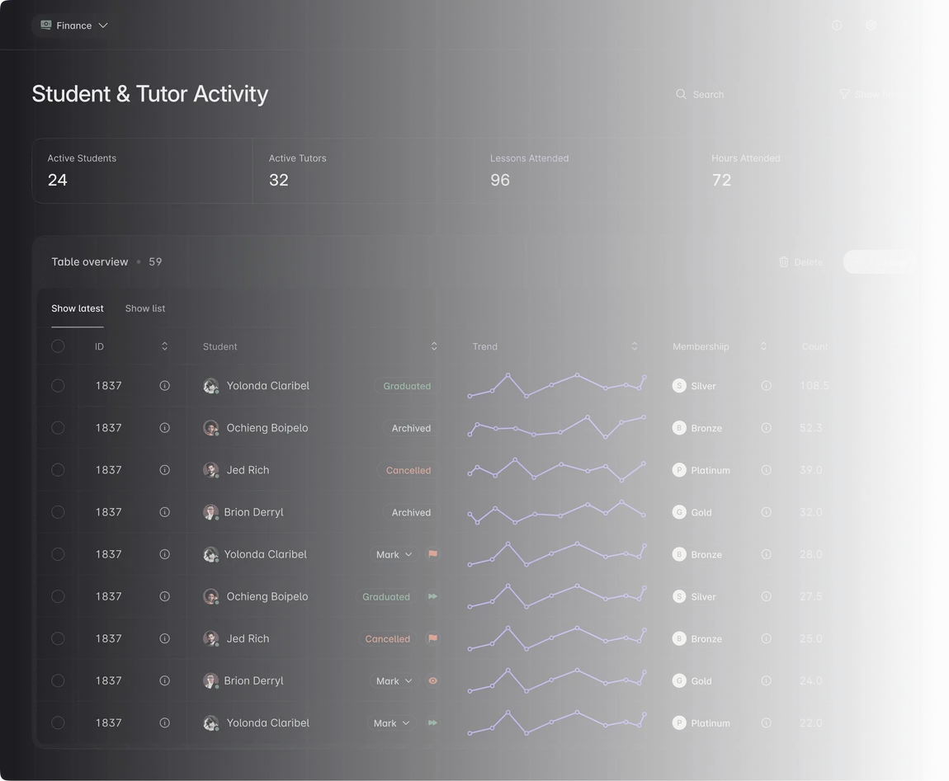Click the Delete button with trash icon
Screen dimensions: 949x781
800,262
